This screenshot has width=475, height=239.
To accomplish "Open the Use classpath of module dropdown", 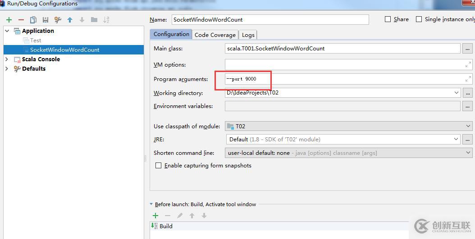I will tap(468, 126).
